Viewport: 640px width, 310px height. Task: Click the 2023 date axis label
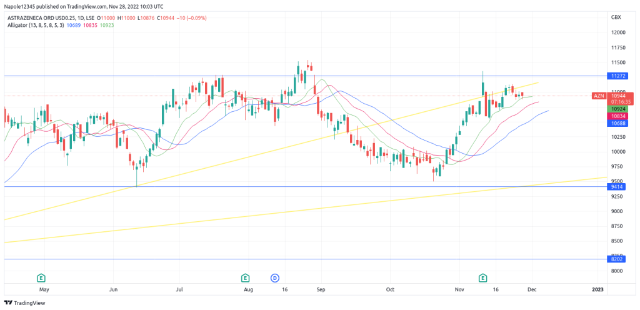coord(597,289)
